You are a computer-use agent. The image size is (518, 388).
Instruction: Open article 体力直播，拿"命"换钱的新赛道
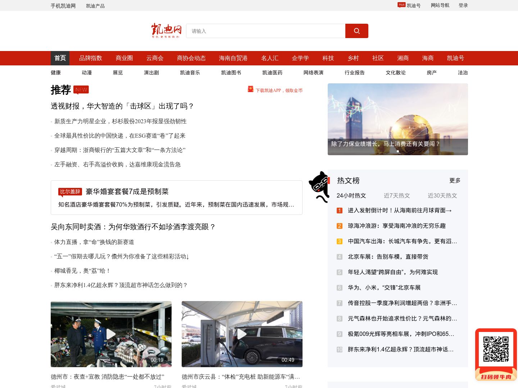point(94,242)
